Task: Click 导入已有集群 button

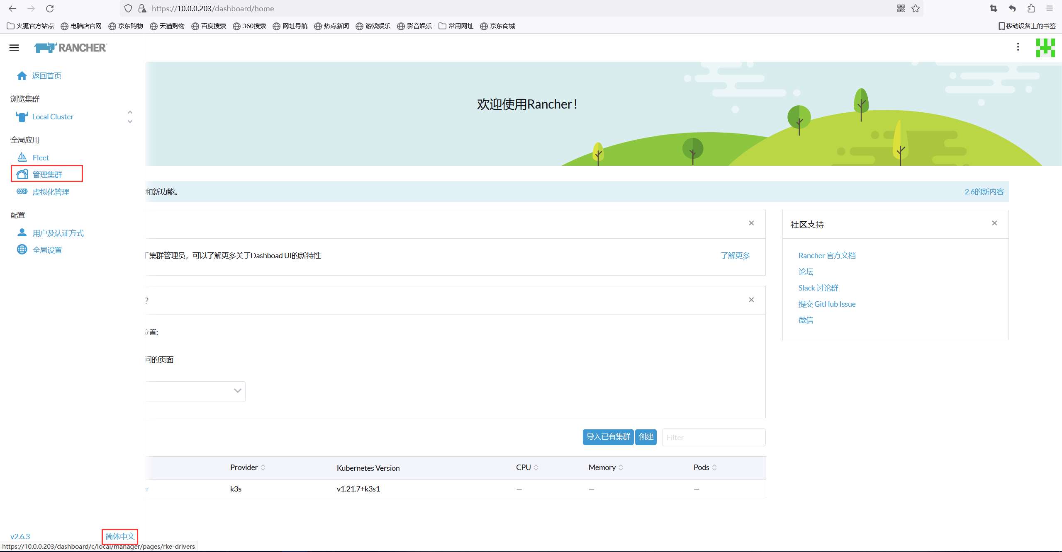Action: coord(608,437)
